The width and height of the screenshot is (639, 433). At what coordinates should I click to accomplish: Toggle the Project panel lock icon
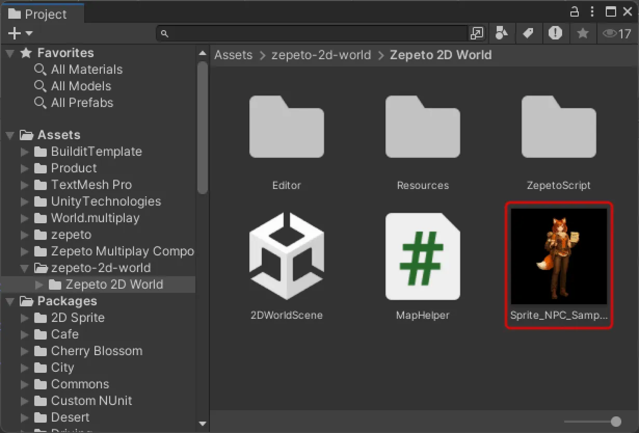point(575,11)
